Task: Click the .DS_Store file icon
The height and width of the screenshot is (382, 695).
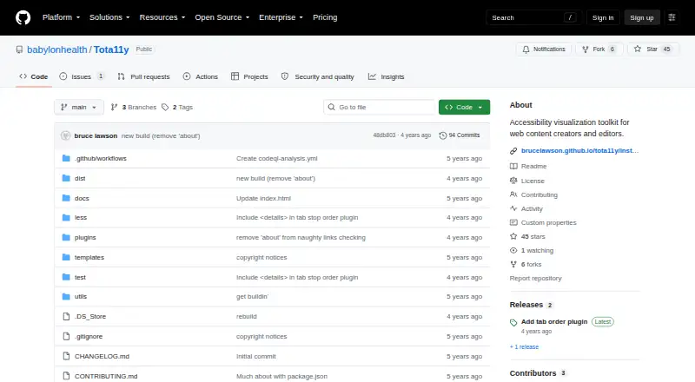Action: pos(66,316)
